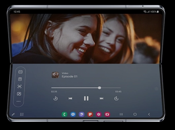Tap the 100% battery indicator

154,12
